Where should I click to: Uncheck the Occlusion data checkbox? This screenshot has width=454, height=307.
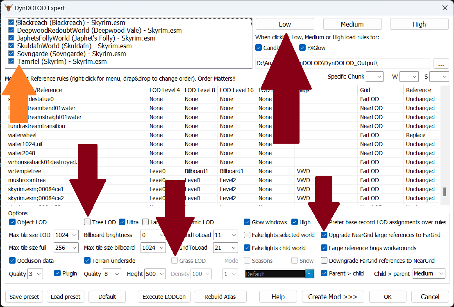pyautogui.click(x=12, y=261)
